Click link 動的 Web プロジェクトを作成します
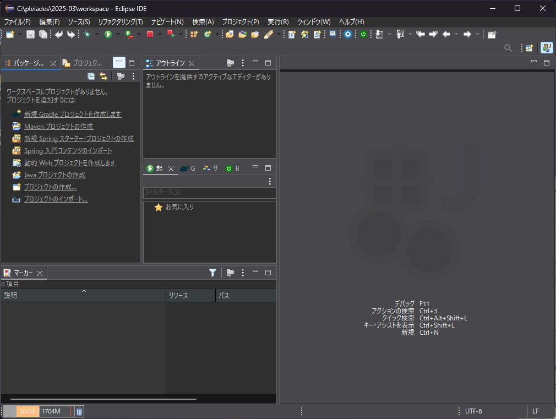The height and width of the screenshot is (419, 556). 70,163
